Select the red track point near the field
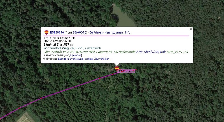Viewport: 224px width, 122px height. [19, 108]
